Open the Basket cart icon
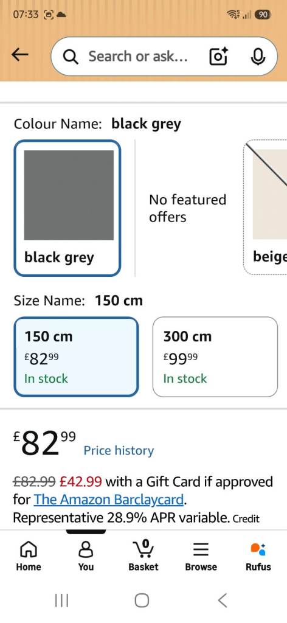287x623 pixels. [143, 557]
